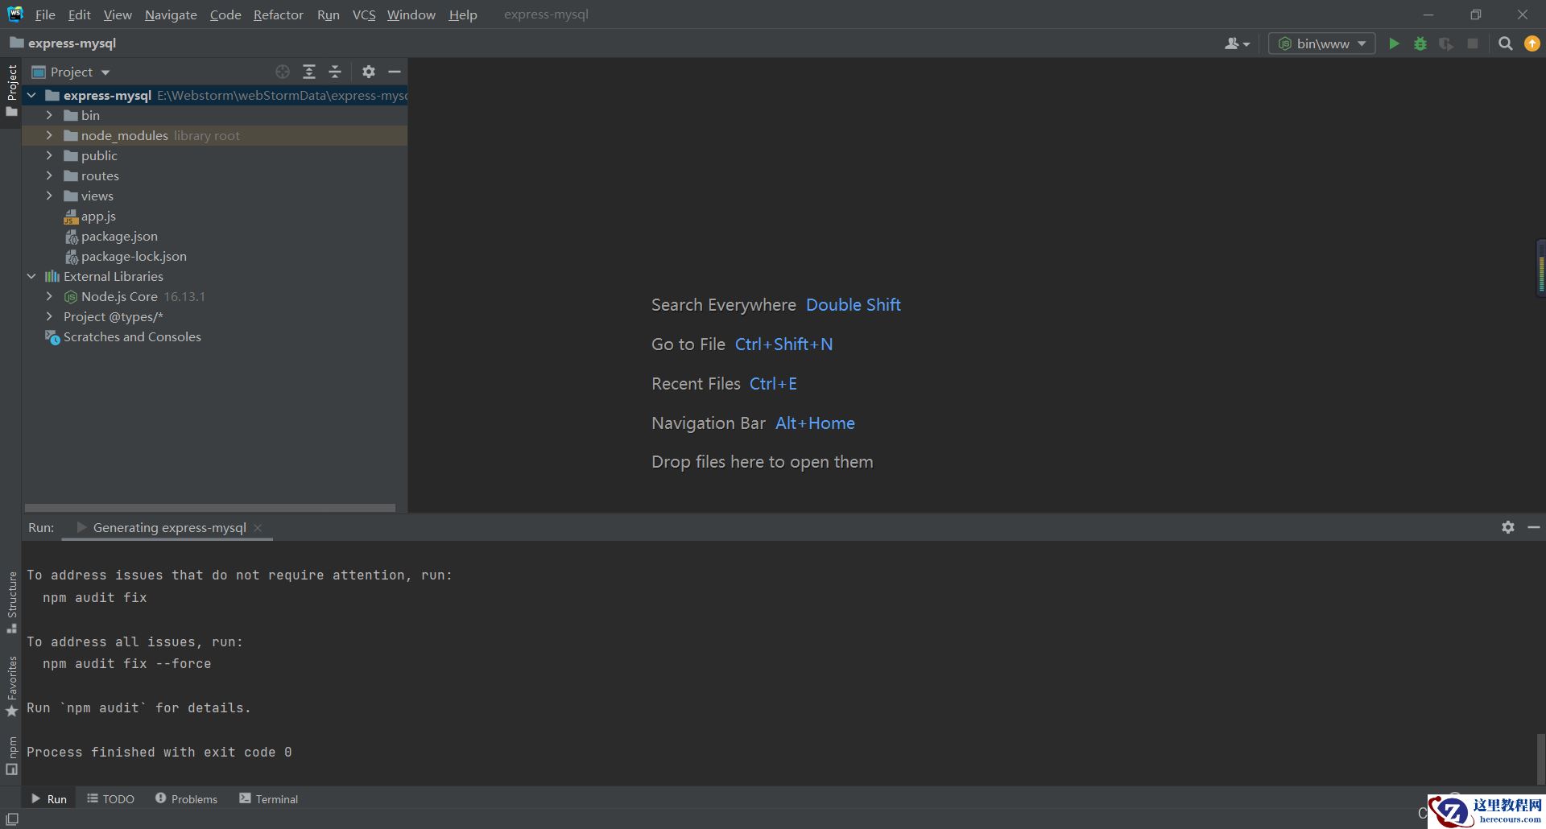This screenshot has height=829, width=1546.
Task: Expand the public folder
Action: [x=49, y=155]
